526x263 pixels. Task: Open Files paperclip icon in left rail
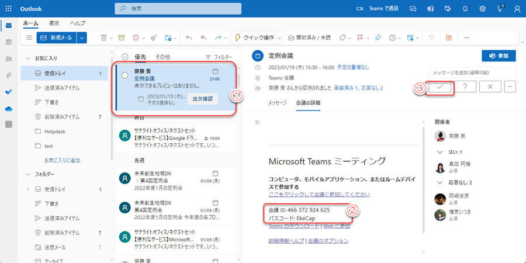pyautogui.click(x=9, y=75)
